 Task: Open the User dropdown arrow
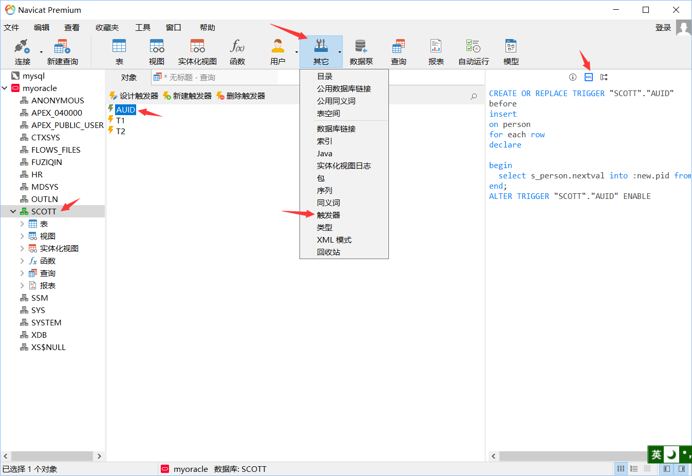click(x=296, y=52)
